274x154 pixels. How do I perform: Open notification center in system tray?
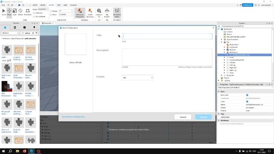coord(269,151)
